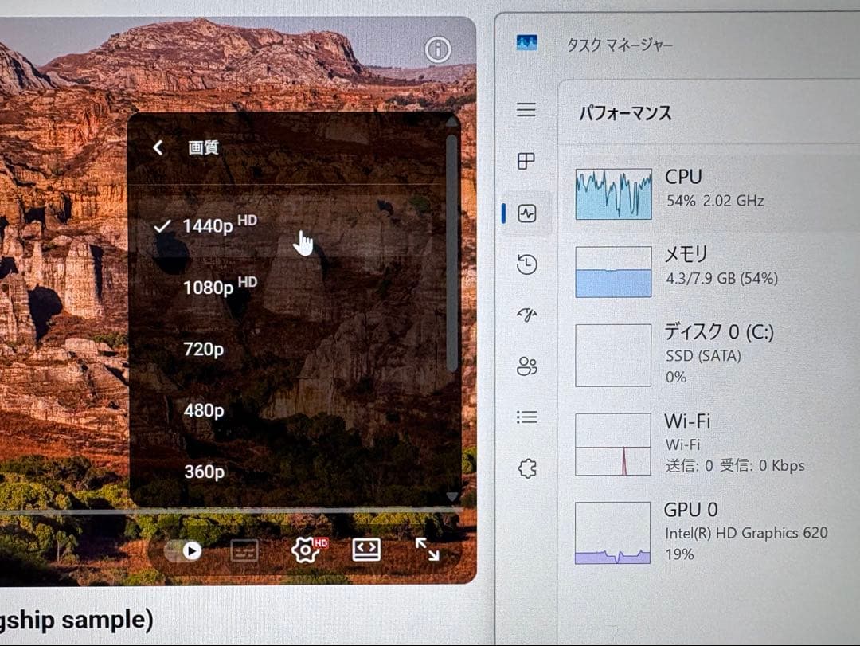
Task: Choose 360p from the quality menu
Action: 203,472
